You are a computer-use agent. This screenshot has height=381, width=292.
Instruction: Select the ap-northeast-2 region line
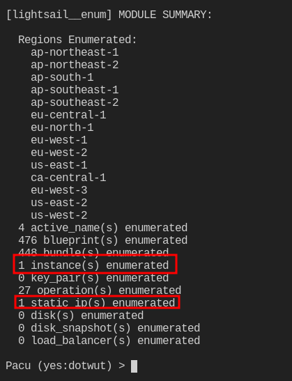click(75, 65)
